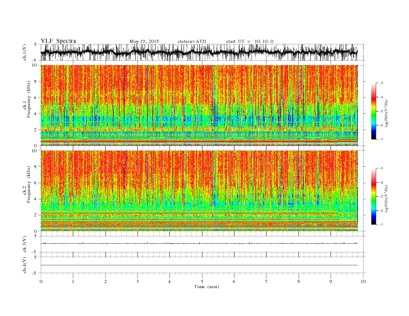
Task: Click bottom time-axis tick label "4"
Action: (x=169, y=281)
